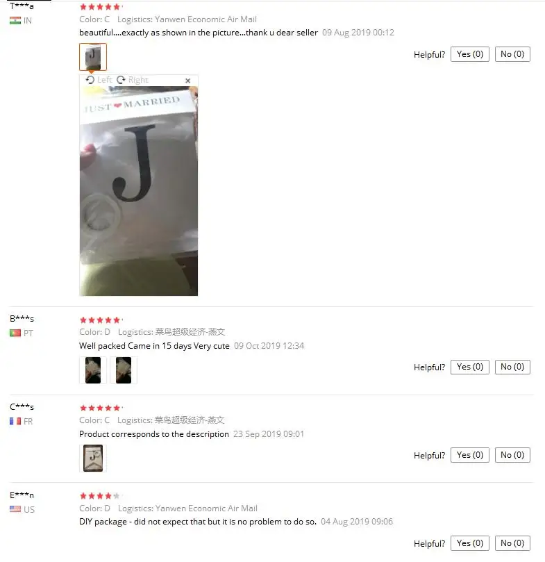
Task: Vote Yes on C***s's review
Action: click(x=470, y=455)
